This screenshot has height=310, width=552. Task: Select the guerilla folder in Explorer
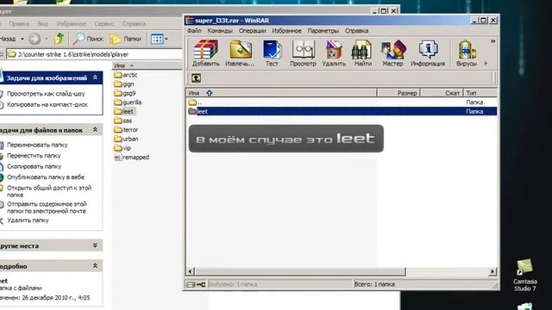pos(128,102)
